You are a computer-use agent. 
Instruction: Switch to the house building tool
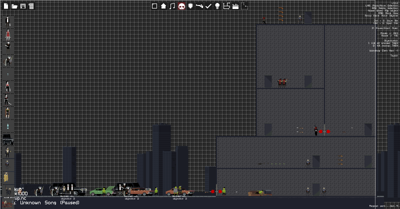[x=163, y=6]
